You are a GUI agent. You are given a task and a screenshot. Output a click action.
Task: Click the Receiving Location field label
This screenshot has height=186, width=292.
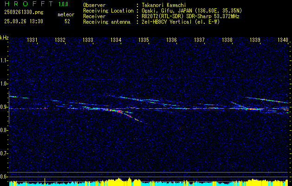(x=108, y=11)
